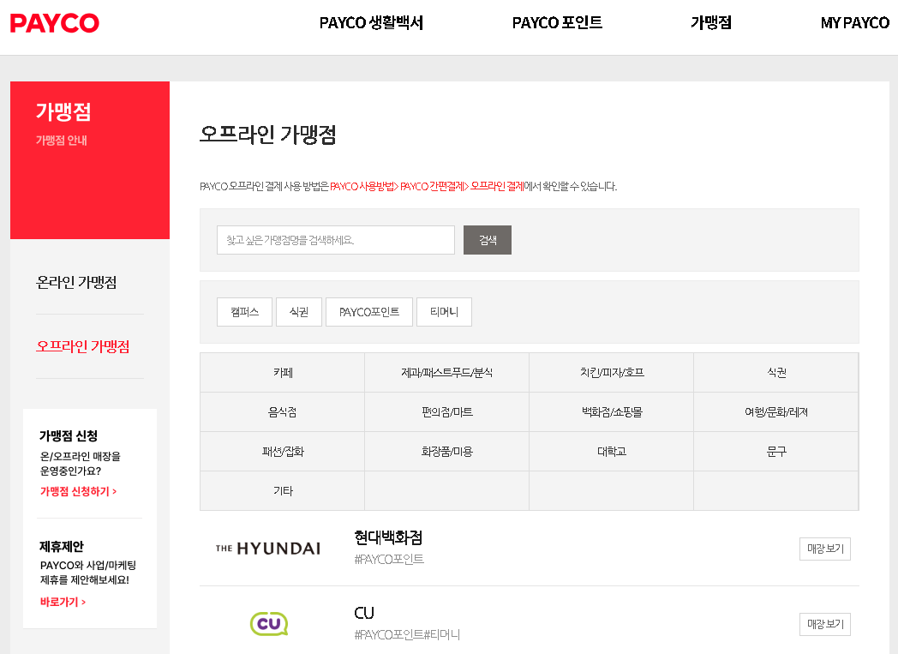898x654 pixels.
Task: Choose 문구 category
Action: 776,452
